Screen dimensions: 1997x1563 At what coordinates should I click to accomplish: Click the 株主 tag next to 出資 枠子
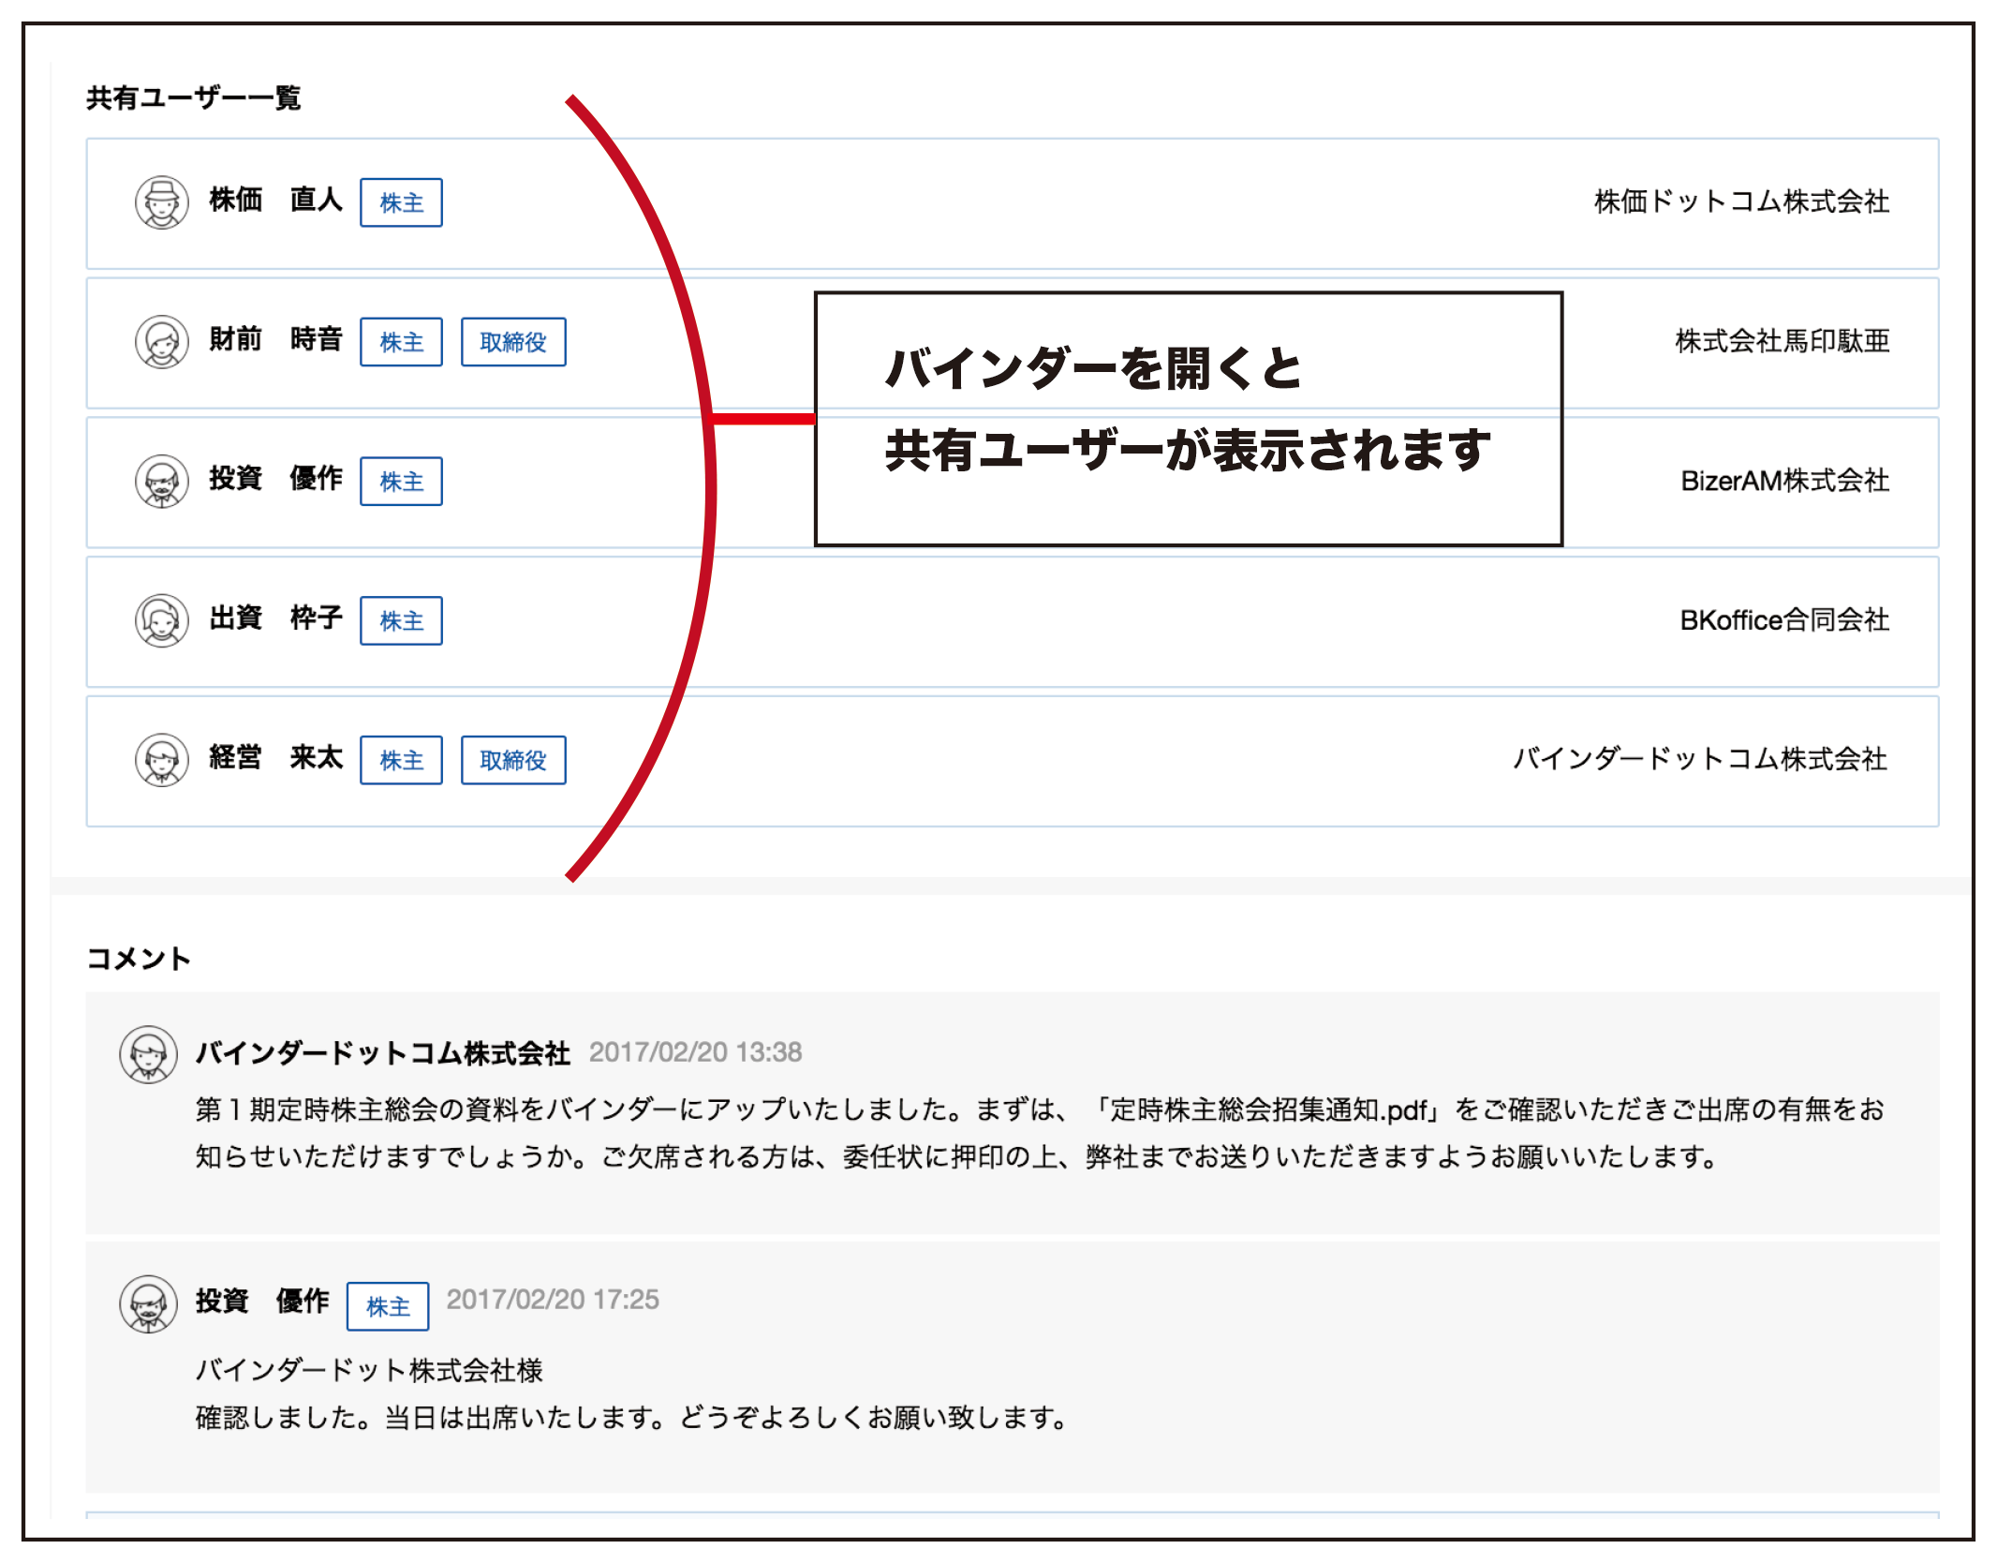coord(401,620)
